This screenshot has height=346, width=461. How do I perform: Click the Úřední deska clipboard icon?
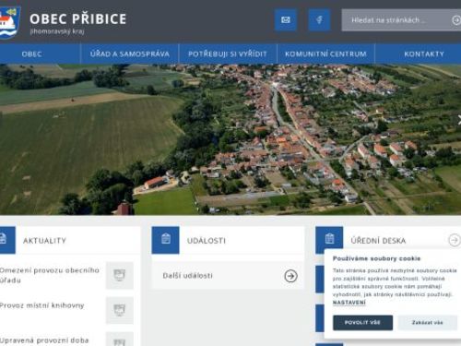point(329,239)
